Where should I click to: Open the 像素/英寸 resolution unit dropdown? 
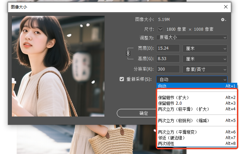pyautogui.click(x=204, y=69)
